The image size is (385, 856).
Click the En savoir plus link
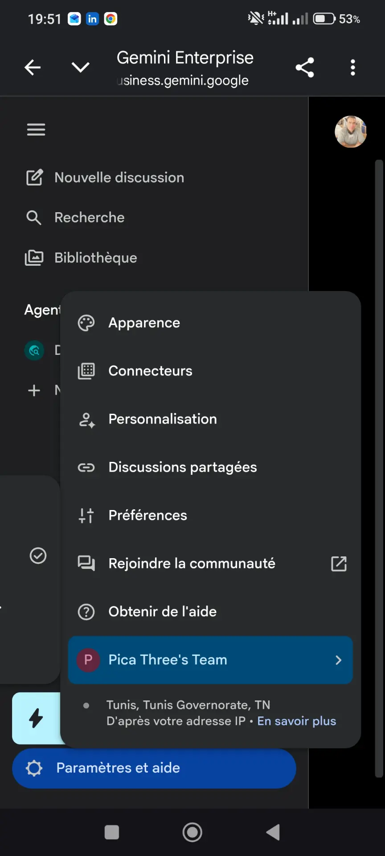coord(297,721)
